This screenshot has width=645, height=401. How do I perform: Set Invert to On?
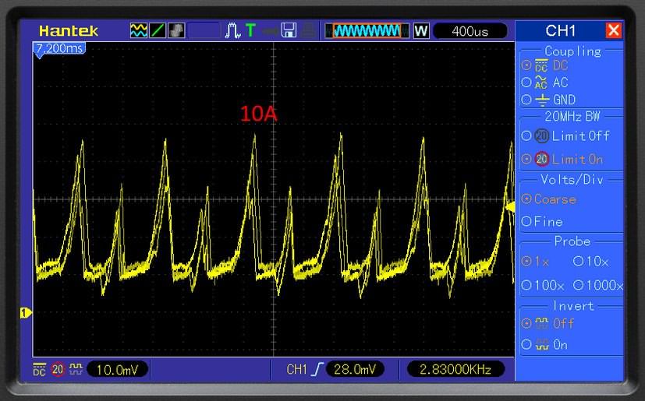tap(544, 344)
